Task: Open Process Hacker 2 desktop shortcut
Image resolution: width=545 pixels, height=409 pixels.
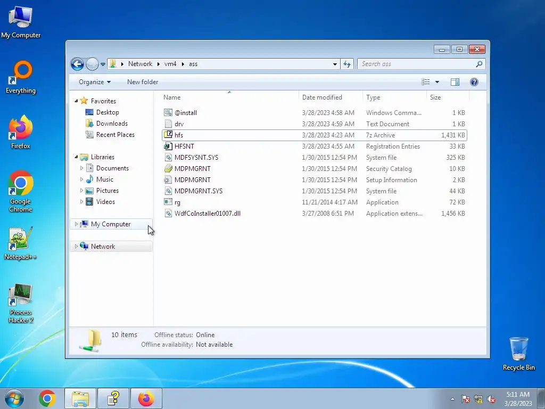Action: [21, 303]
